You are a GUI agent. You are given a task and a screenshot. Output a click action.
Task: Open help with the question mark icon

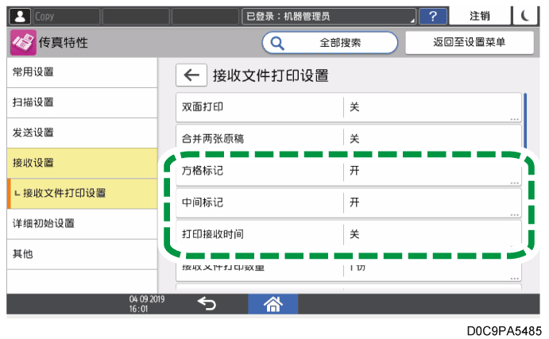433,17
